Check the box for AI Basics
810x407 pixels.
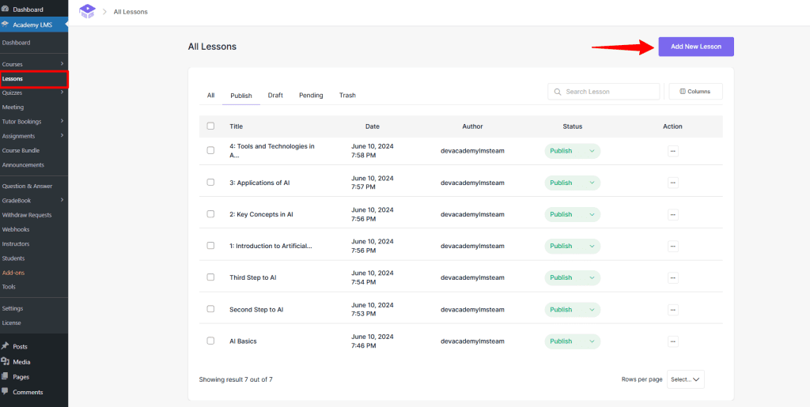coord(210,341)
